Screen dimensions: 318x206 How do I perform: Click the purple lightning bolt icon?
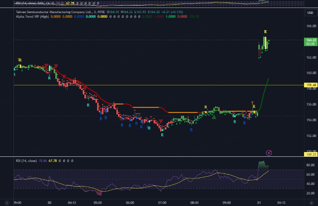[269, 152]
